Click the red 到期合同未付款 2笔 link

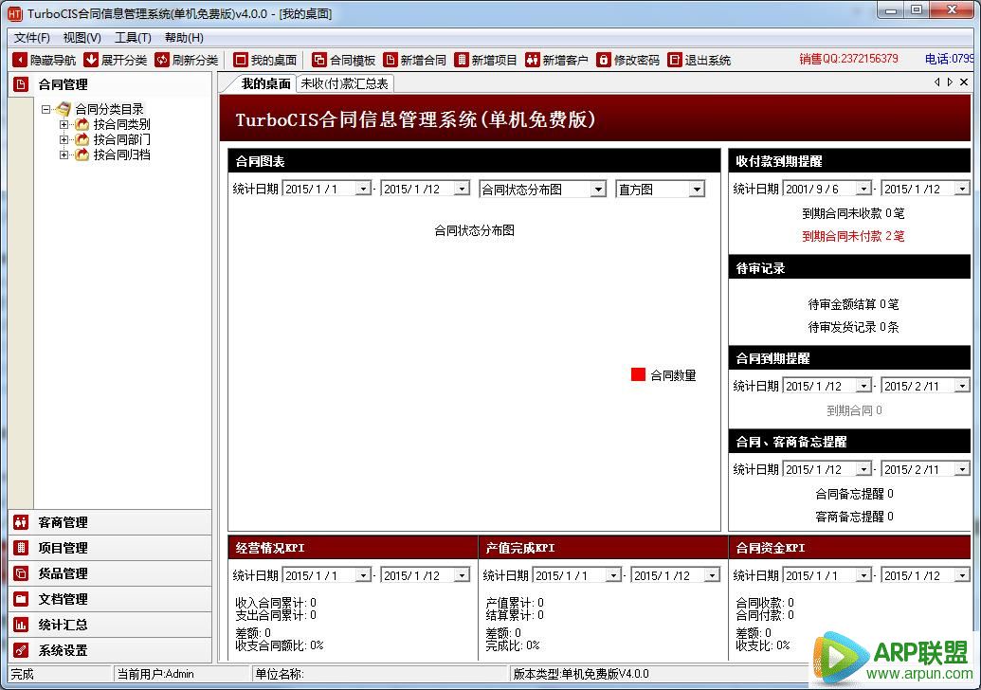click(x=853, y=236)
